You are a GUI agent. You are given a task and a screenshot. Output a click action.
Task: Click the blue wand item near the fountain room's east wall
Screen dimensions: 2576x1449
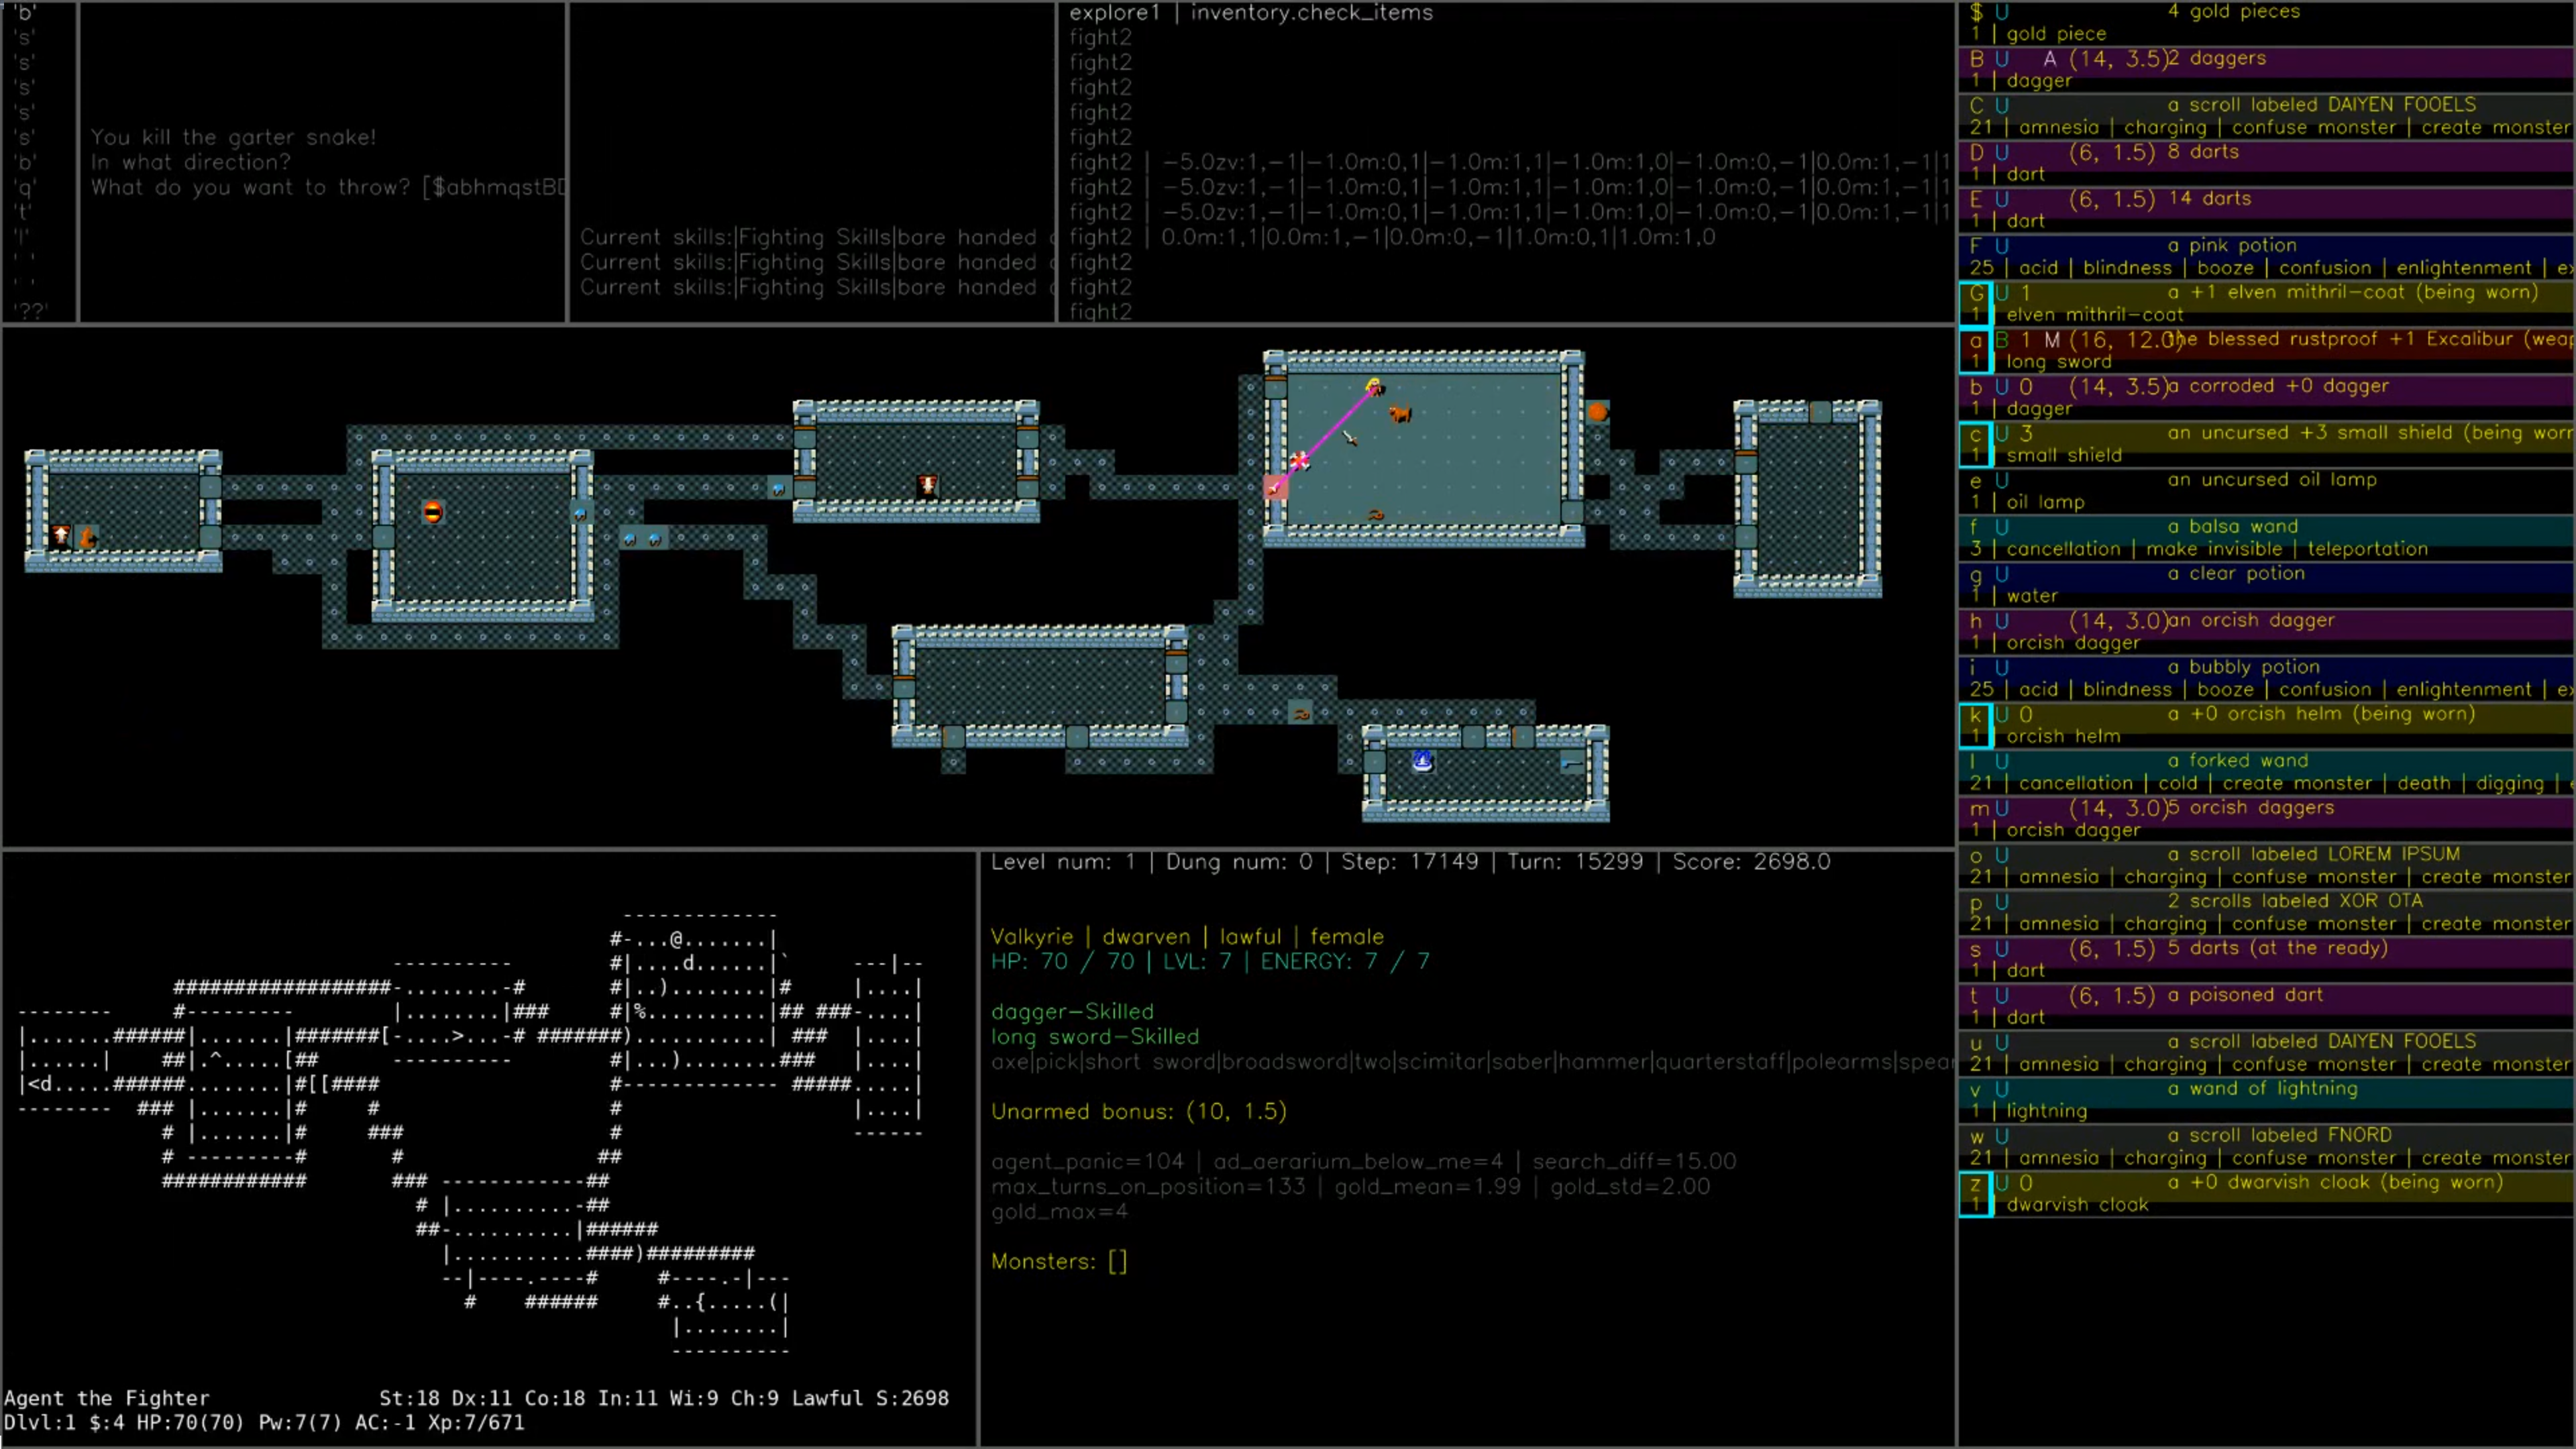click(1572, 763)
